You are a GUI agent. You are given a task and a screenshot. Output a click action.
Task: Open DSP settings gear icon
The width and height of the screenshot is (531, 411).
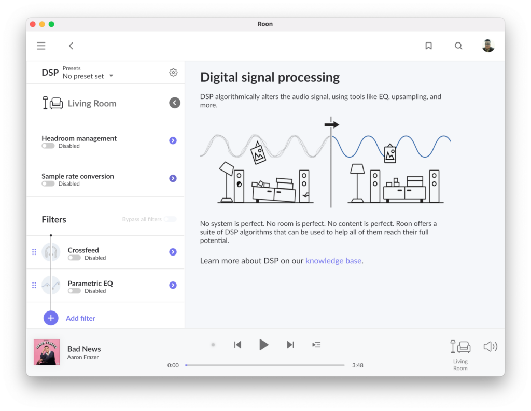pos(173,73)
